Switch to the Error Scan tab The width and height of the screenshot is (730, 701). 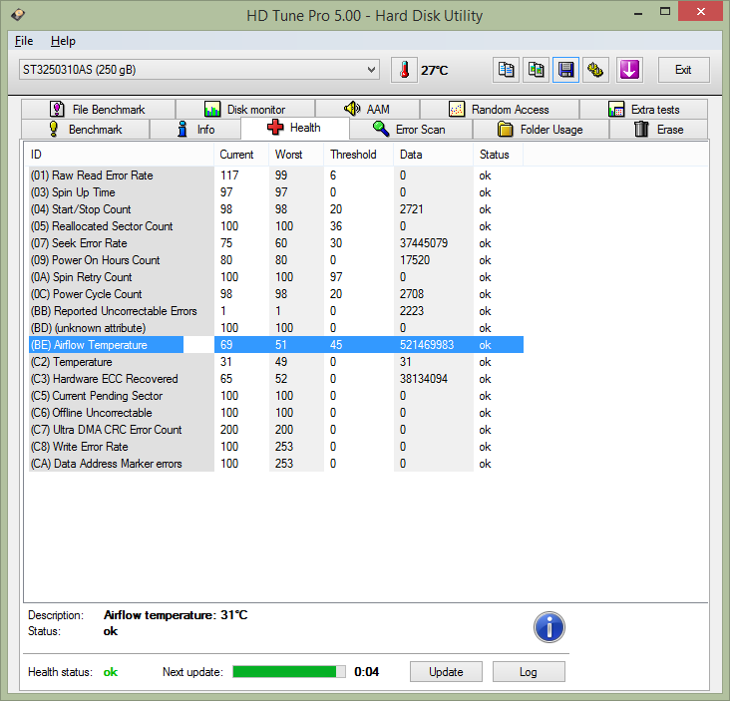click(x=411, y=129)
